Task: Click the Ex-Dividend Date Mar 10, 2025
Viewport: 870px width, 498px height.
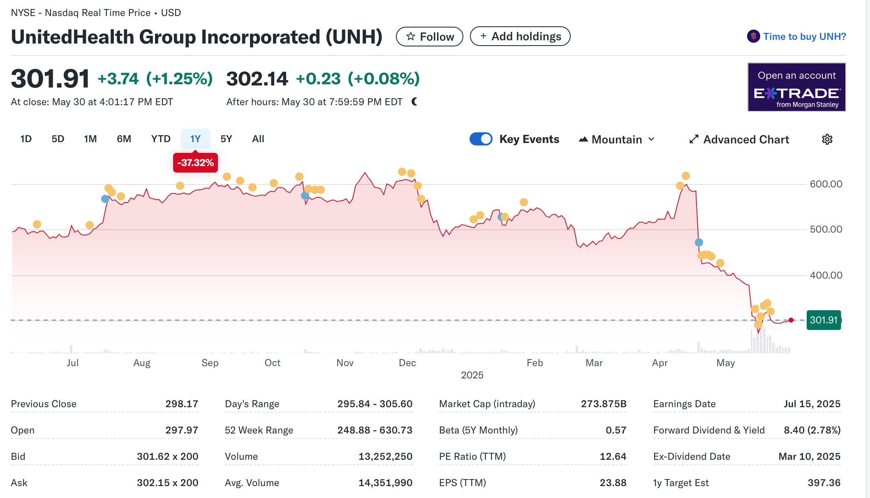Action: [x=810, y=456]
